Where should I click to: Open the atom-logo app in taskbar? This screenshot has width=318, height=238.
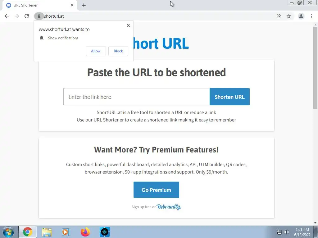click(105, 232)
